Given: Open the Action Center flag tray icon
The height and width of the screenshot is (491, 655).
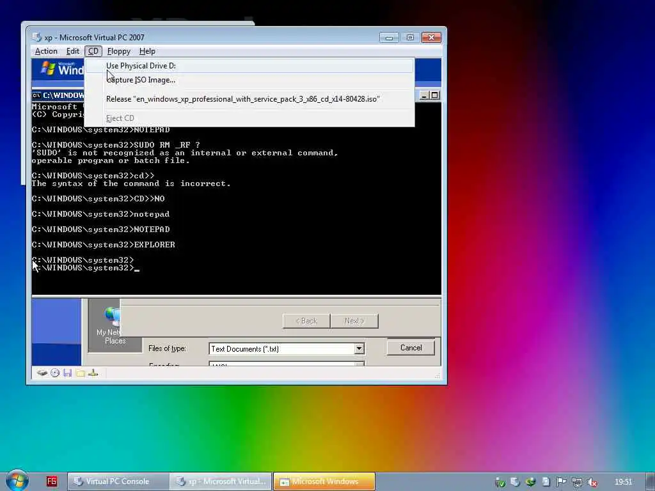Looking at the screenshot, I should click(x=561, y=482).
